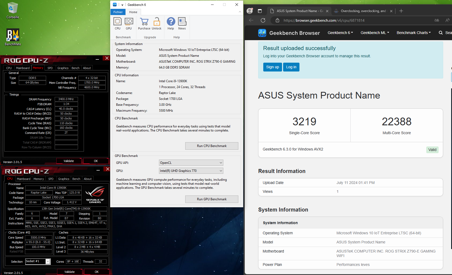The image size is (452, 275).
Task: Open the Socket #1 selection dropdown
Action: [x=38, y=261]
